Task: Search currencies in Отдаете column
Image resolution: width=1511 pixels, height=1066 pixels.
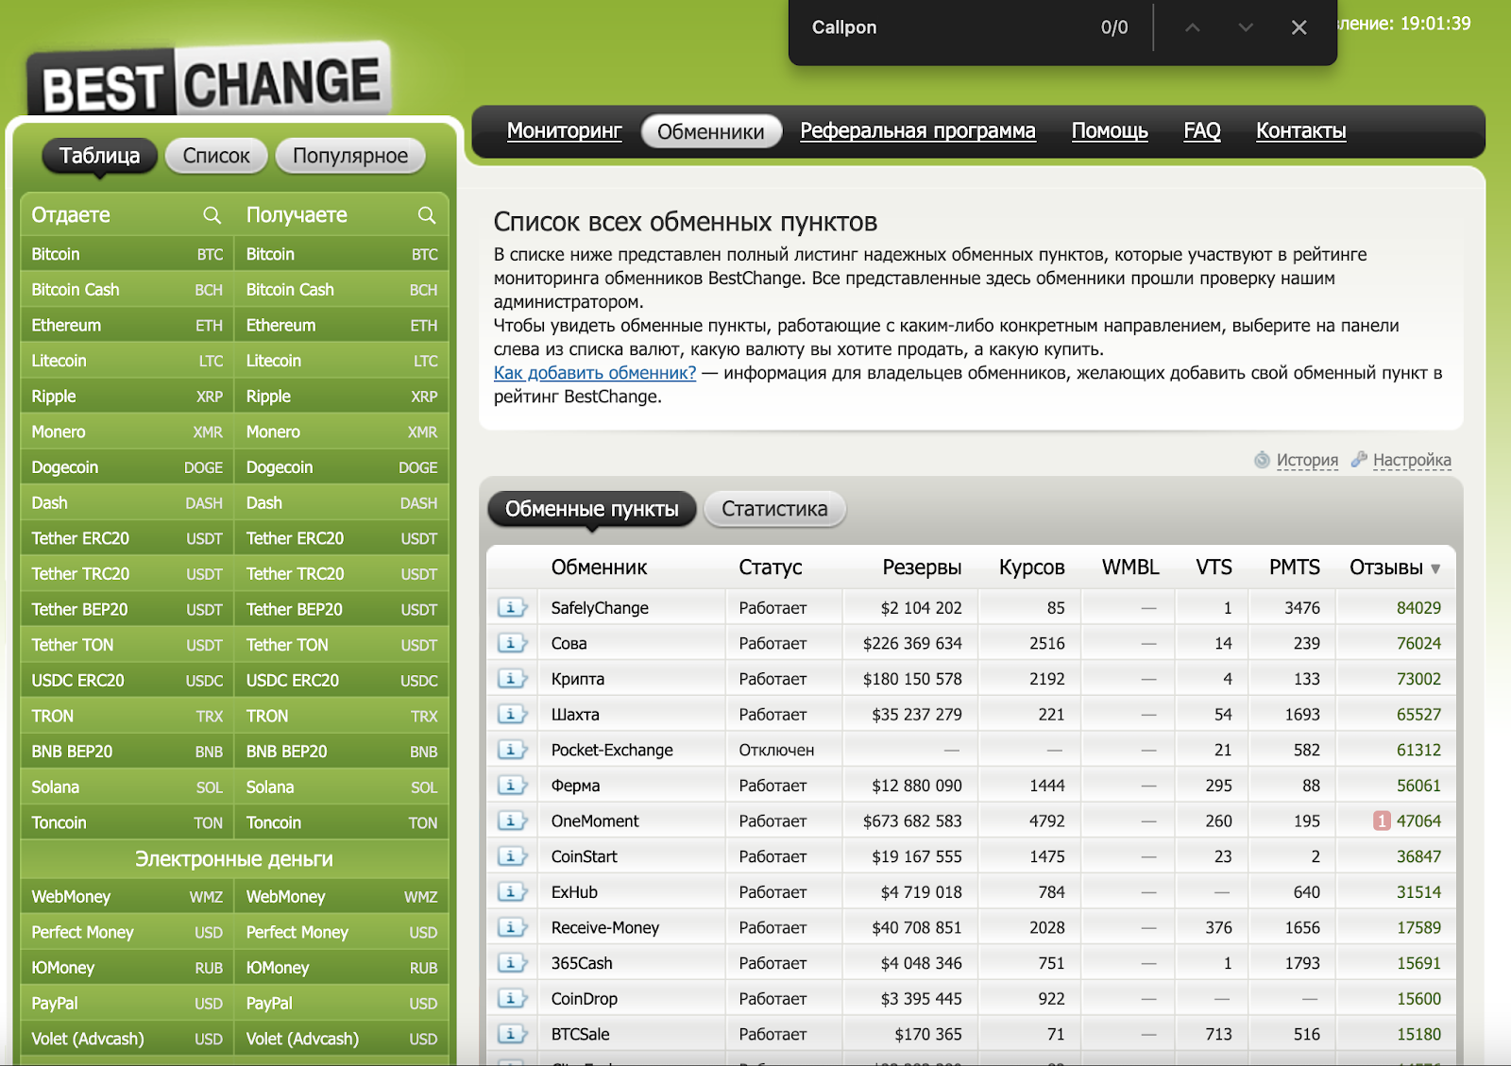Action: click(212, 215)
